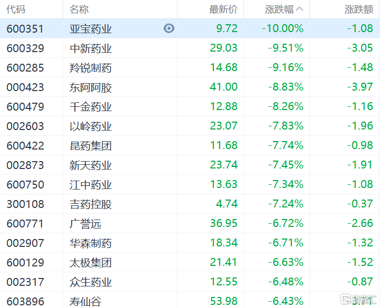Click change percent -9.16%
The width and height of the screenshot is (380, 308).
[286, 67]
